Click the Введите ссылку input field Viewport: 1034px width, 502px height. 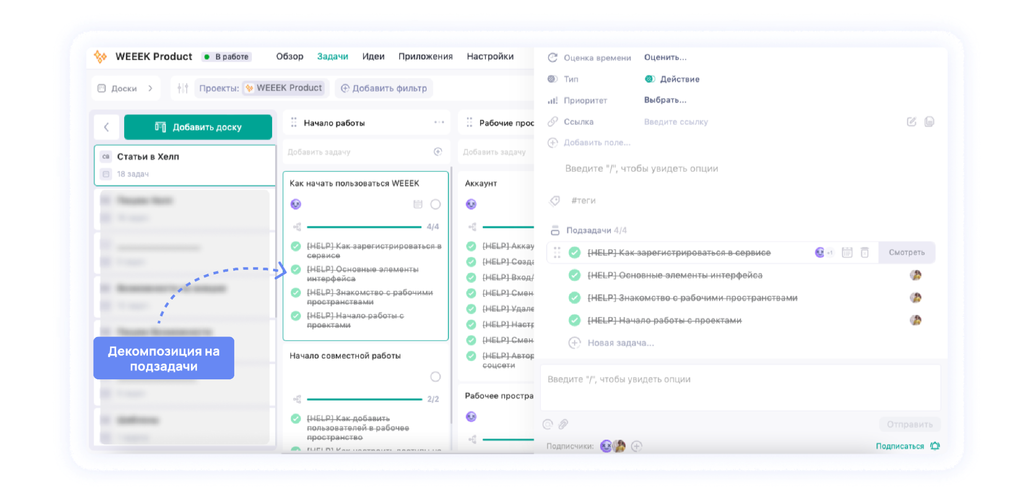[676, 122]
